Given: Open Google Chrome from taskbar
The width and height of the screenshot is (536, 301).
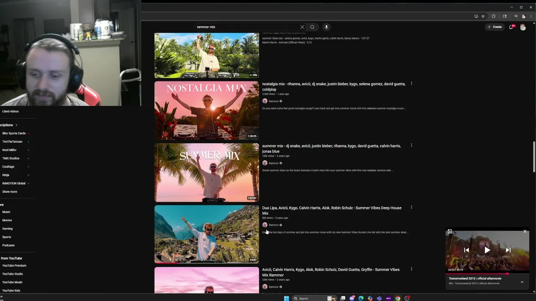Looking at the screenshot, I should [398, 298].
